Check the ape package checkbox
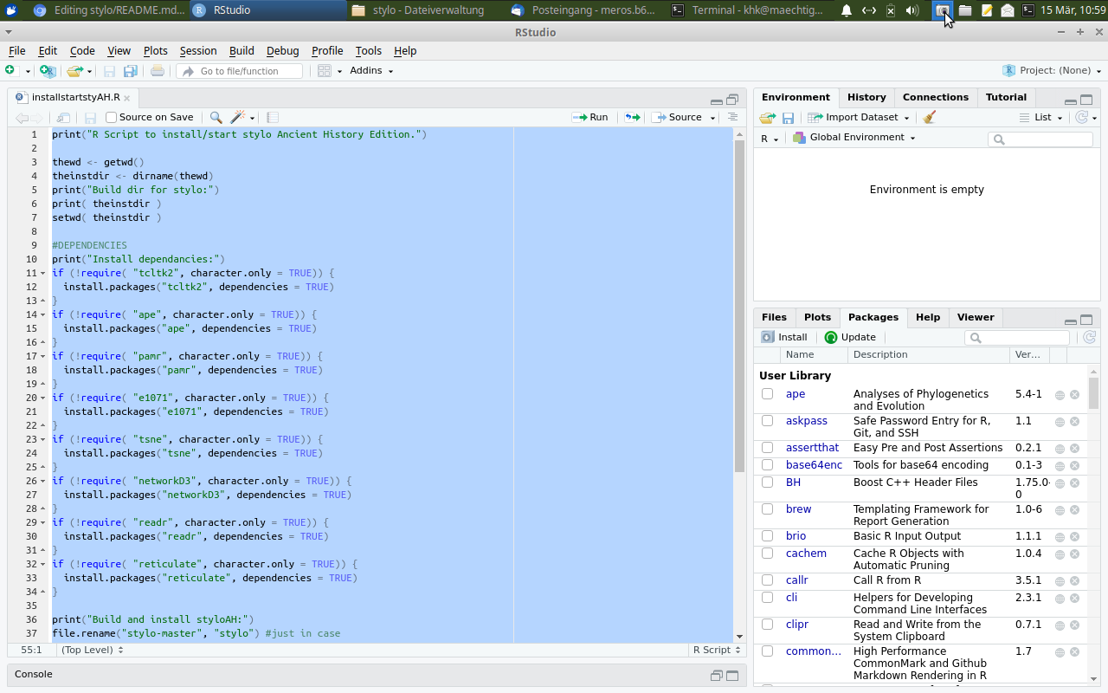 click(767, 394)
